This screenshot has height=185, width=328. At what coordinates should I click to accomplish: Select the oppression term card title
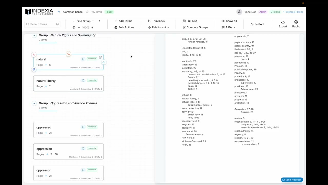[x=44, y=149]
